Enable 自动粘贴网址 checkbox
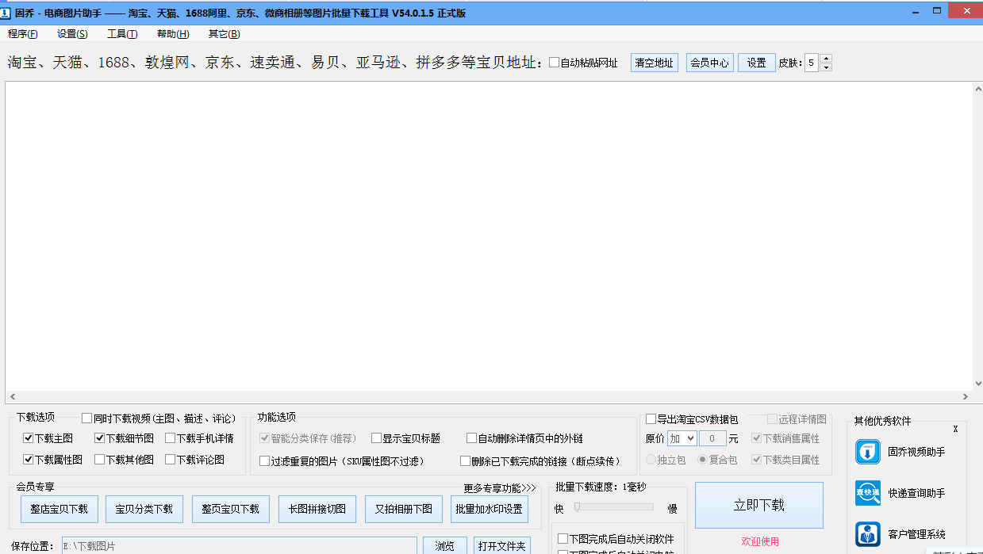 coord(555,63)
